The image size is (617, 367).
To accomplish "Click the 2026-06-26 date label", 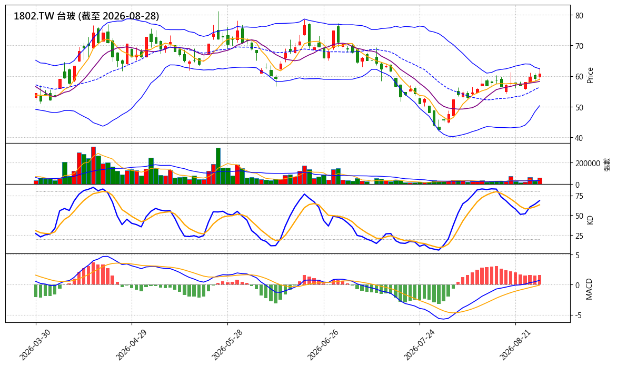I will pos(323,345).
